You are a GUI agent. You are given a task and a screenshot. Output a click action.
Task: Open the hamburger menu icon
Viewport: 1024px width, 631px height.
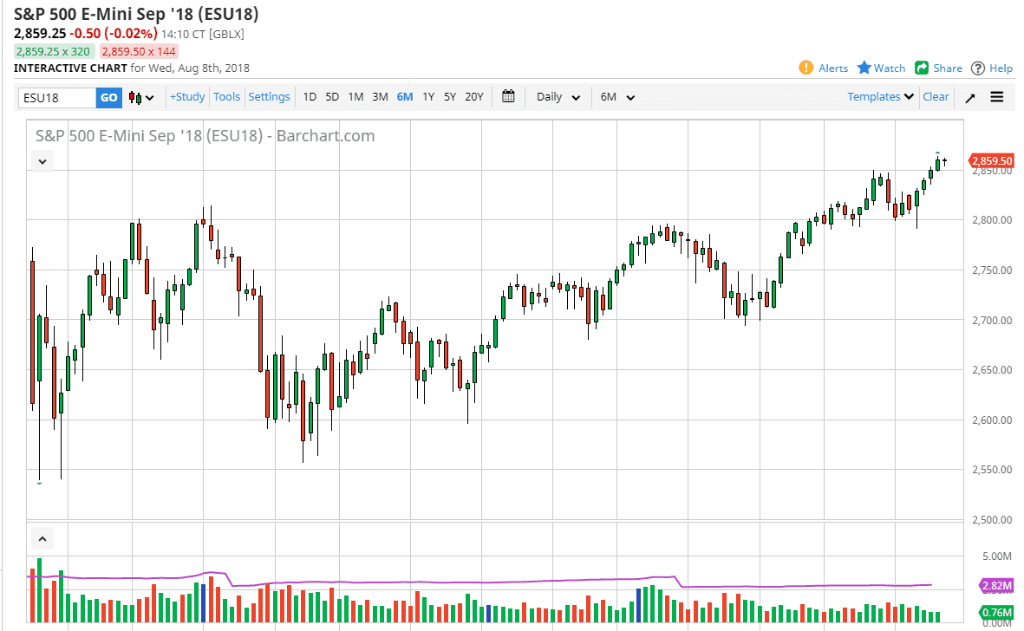[x=997, y=97]
